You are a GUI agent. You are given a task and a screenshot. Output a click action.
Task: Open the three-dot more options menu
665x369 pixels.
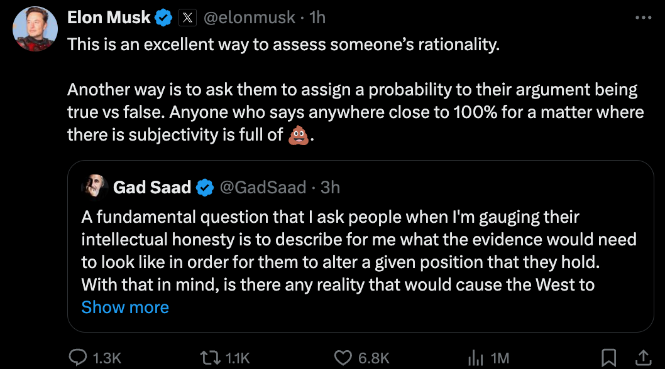[x=644, y=18]
